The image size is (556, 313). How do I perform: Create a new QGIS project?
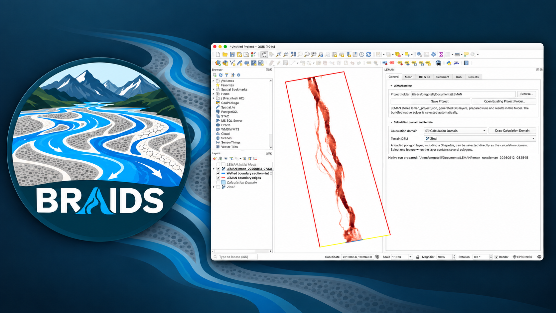point(218,54)
